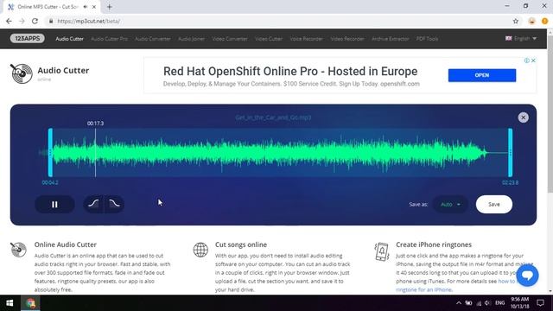Click the left trim handle
The height and width of the screenshot is (311, 553).
(x=50, y=152)
